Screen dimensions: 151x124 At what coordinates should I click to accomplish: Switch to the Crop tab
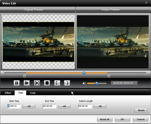click(33, 93)
